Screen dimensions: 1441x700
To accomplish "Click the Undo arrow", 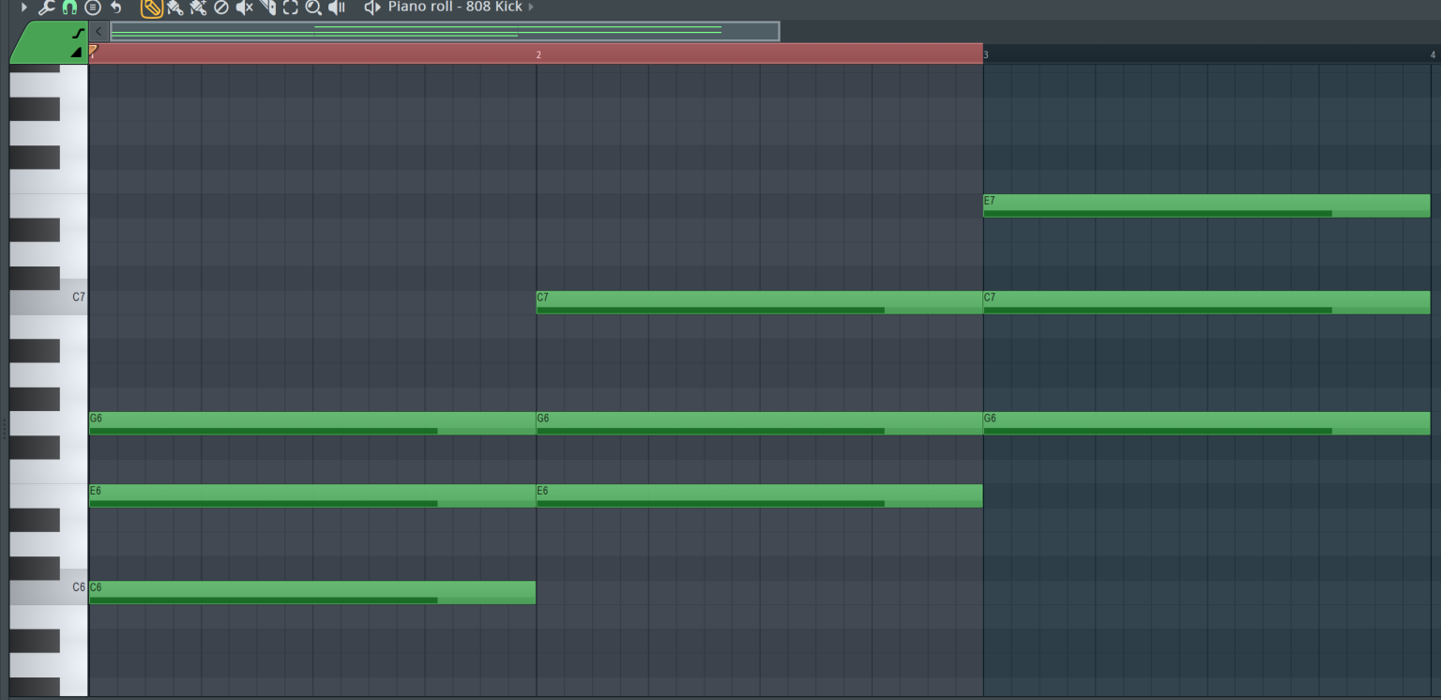I will [x=114, y=8].
